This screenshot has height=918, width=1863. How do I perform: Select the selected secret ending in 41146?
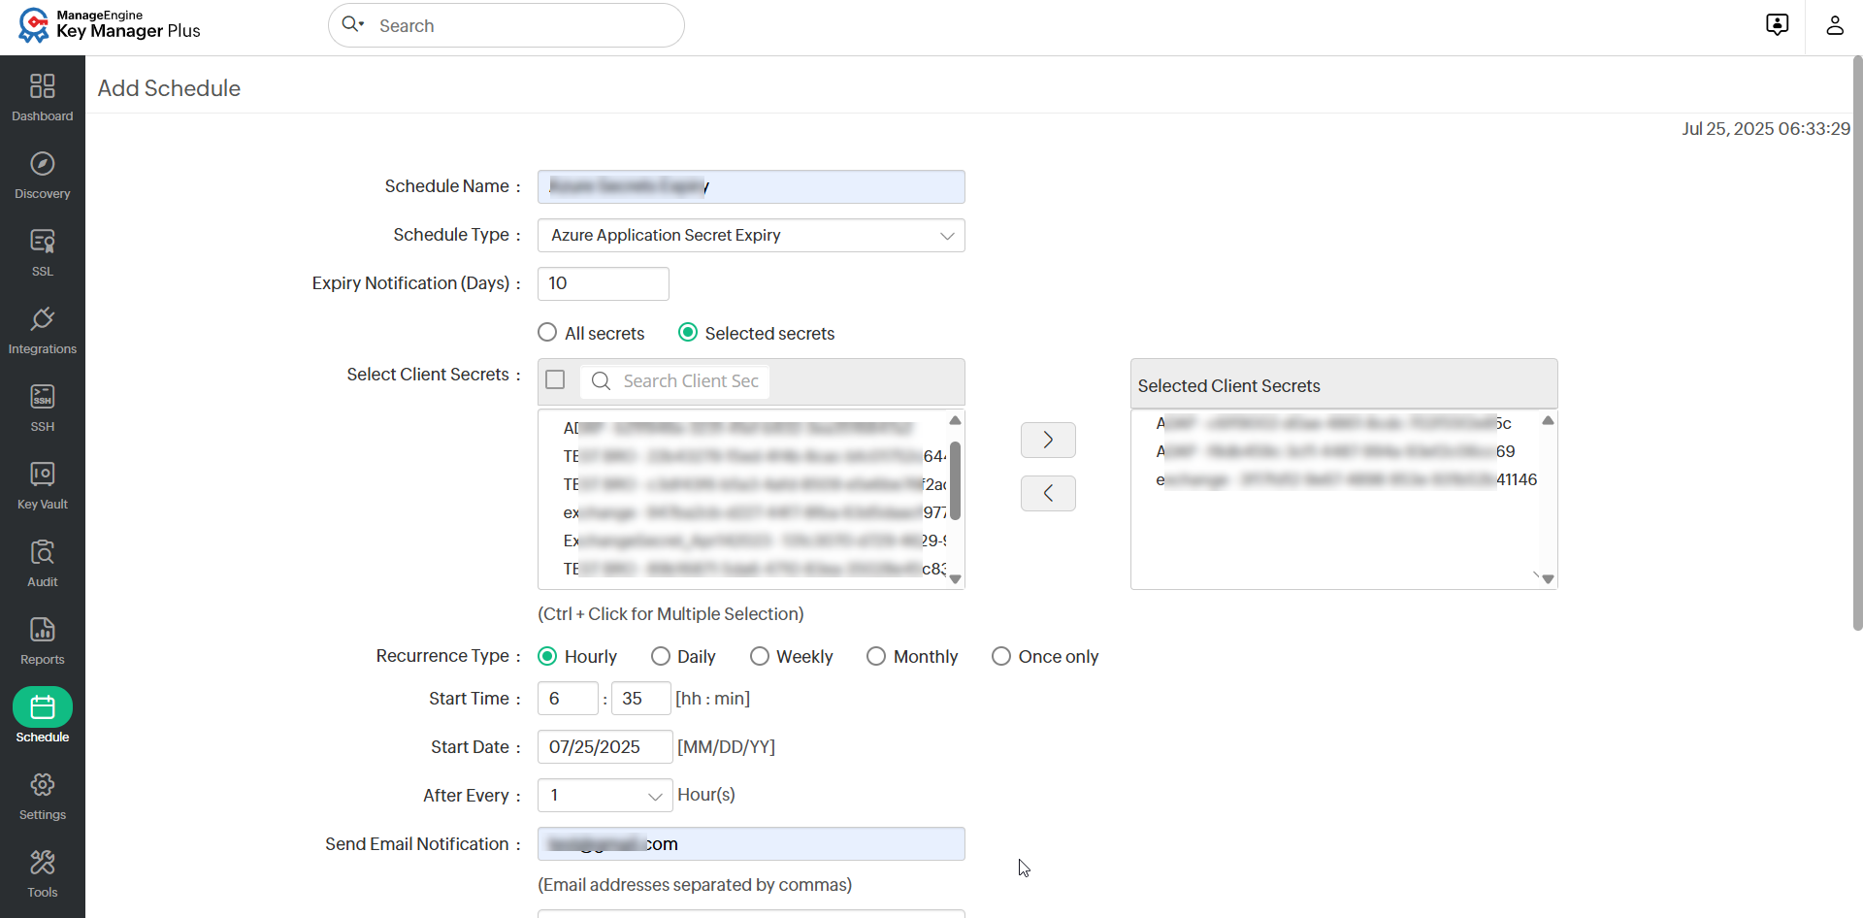click(1346, 479)
